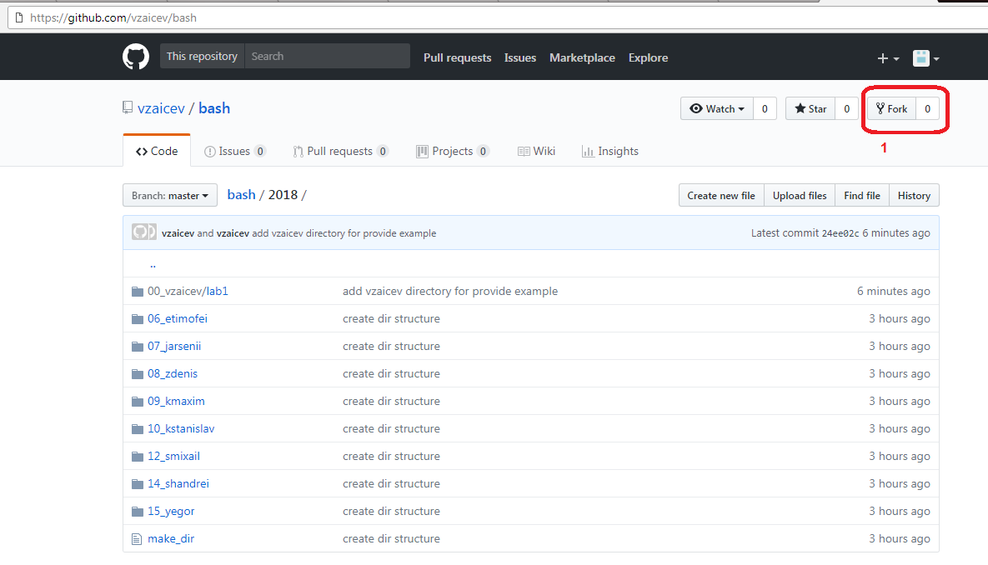Open the 09_kmaxim folder link
The height and width of the screenshot is (565, 988).
176,401
